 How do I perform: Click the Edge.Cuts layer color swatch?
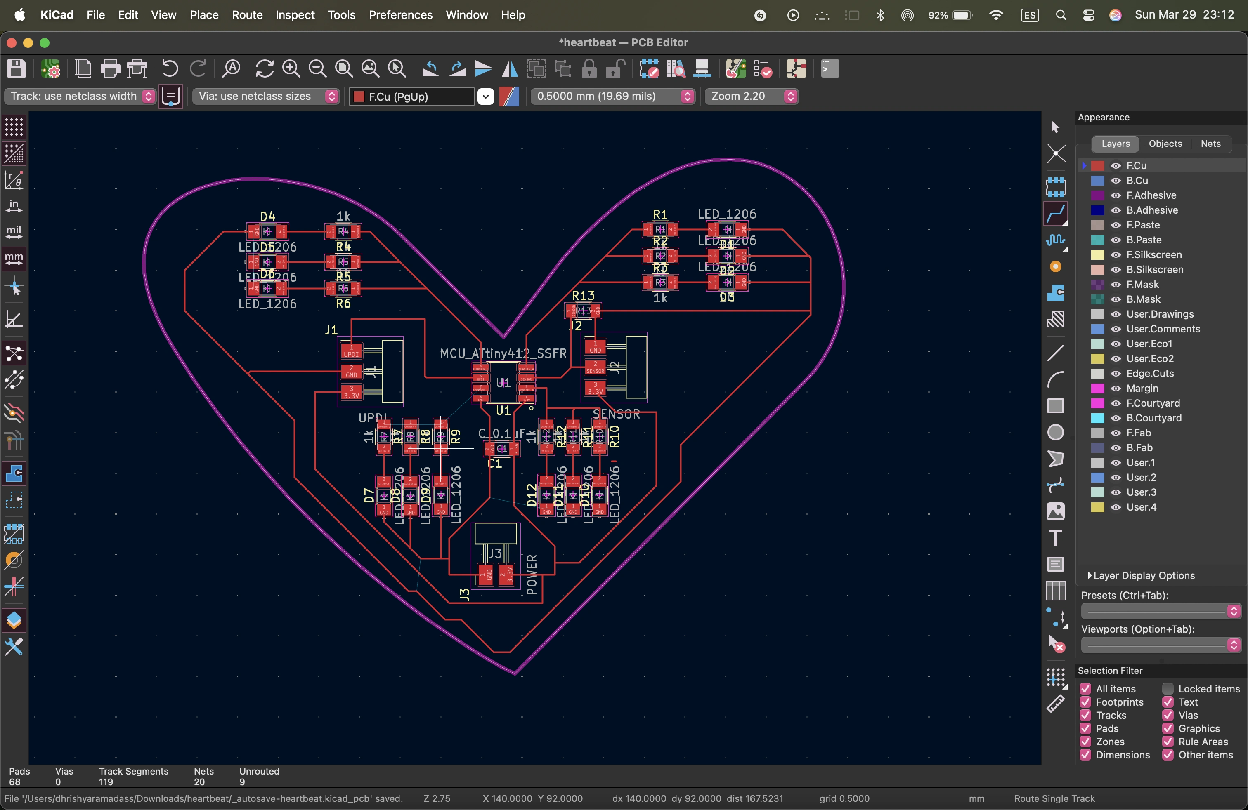pos(1097,374)
